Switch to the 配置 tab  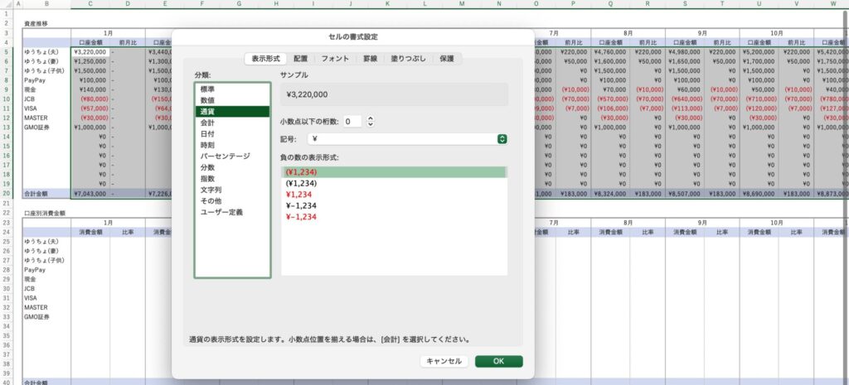[x=300, y=59]
